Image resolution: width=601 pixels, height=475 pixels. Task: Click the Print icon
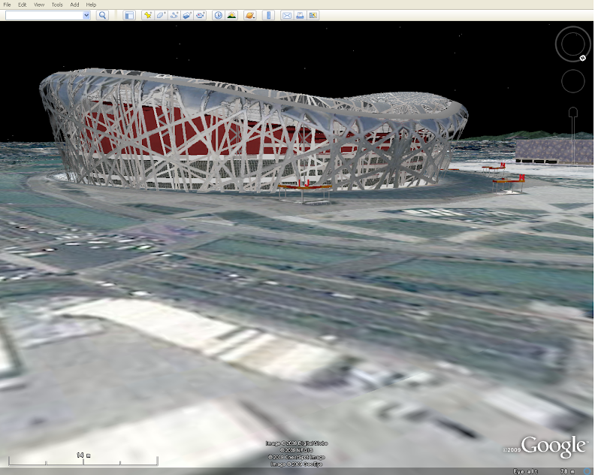pos(300,15)
